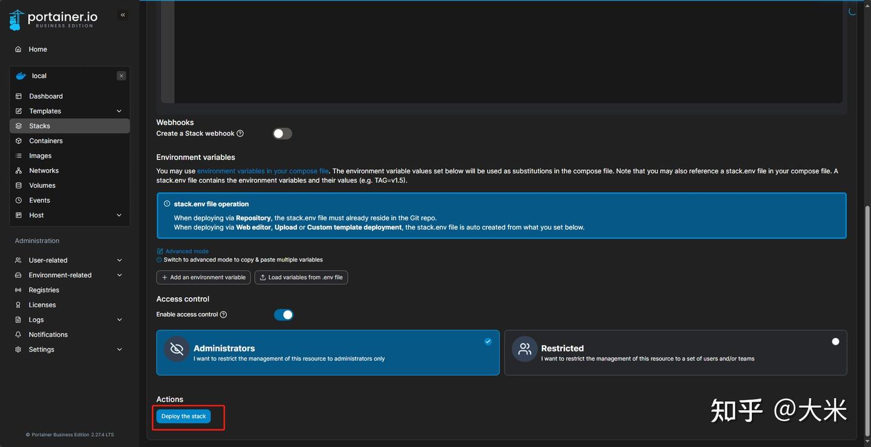Collapse the sidebar with double-chevron icon

(x=123, y=15)
